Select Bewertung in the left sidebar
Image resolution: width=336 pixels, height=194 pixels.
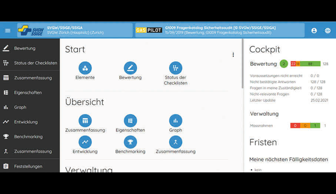coord(25,48)
